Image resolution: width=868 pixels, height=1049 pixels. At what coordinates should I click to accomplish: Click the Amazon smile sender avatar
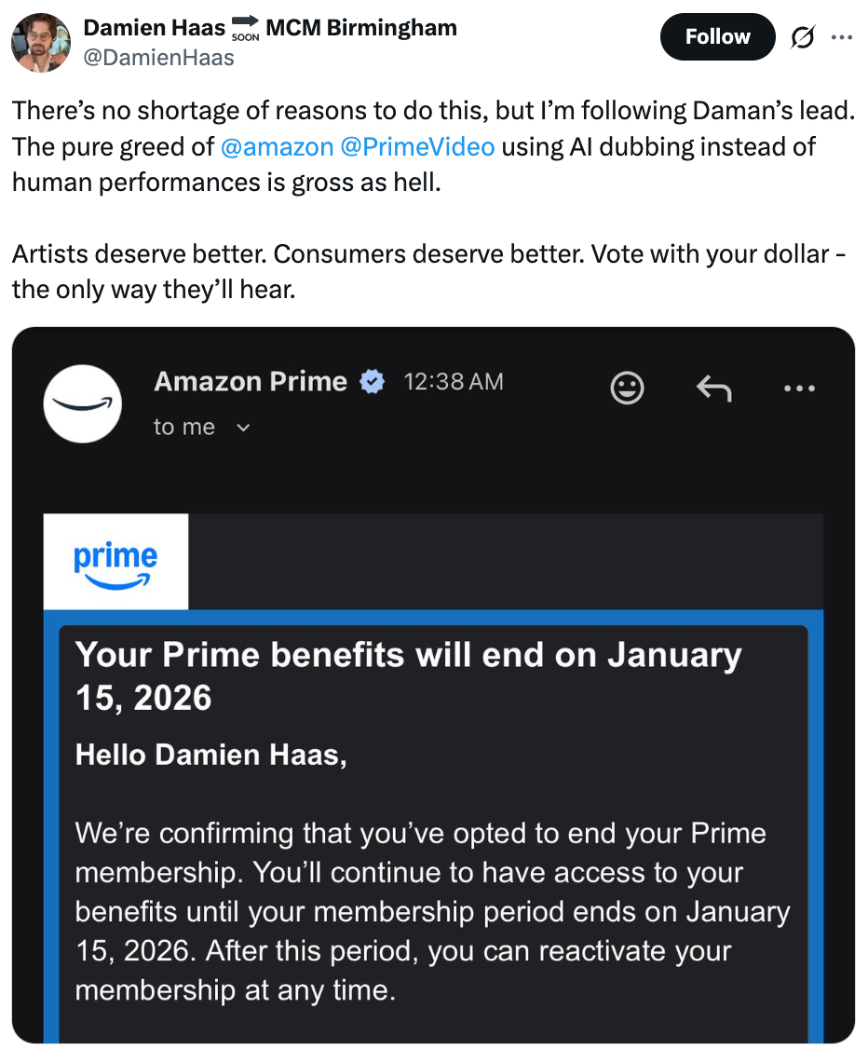pos(83,403)
